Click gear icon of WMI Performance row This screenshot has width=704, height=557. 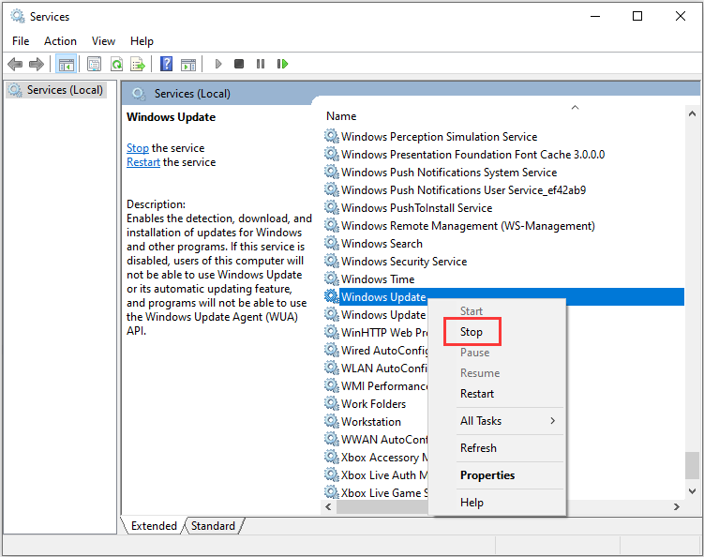click(331, 385)
